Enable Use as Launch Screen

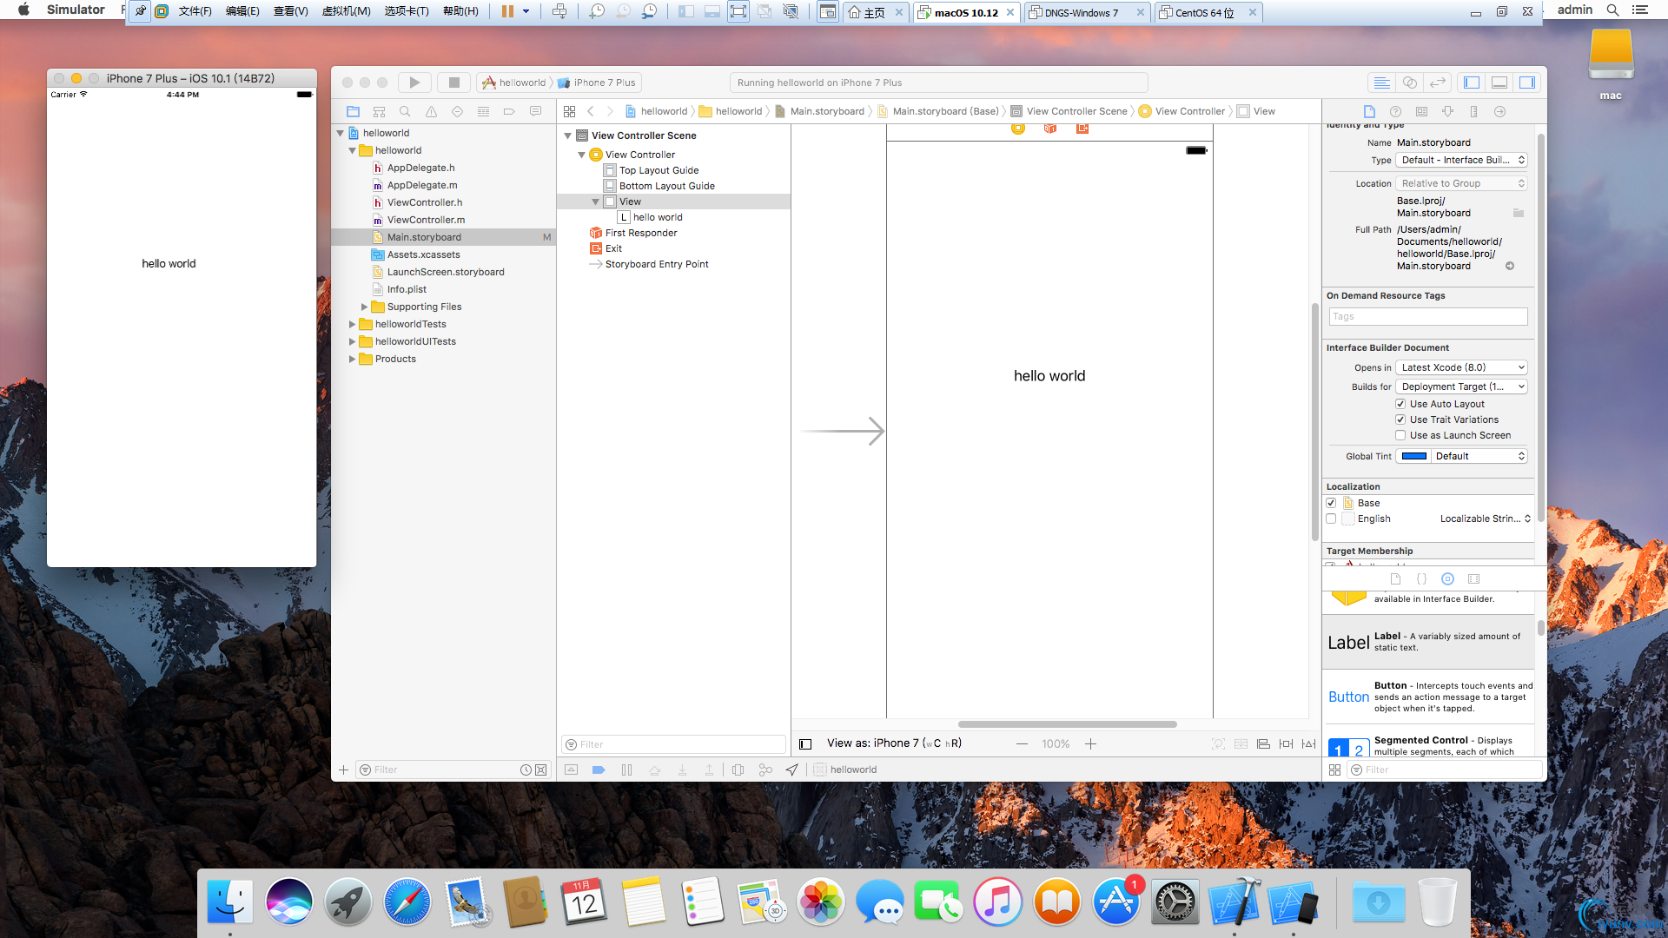click(1400, 435)
